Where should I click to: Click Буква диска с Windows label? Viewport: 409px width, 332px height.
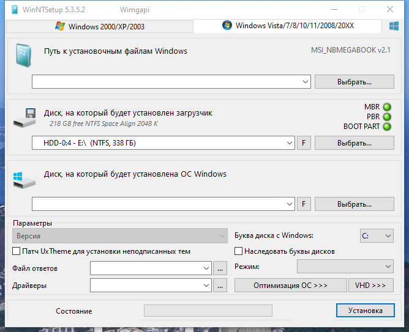click(274, 235)
